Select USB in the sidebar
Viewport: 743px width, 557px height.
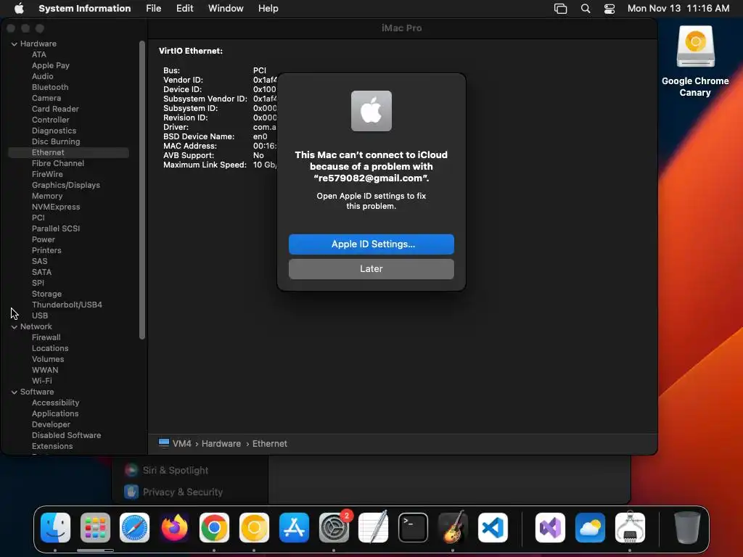click(x=40, y=316)
